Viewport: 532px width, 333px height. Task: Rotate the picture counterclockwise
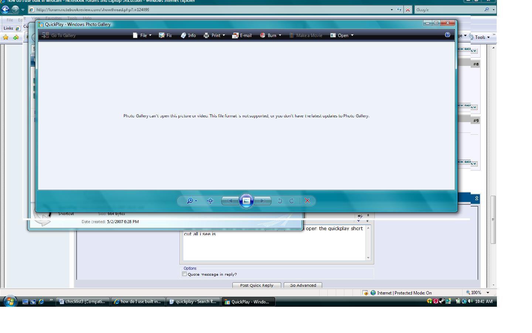click(x=280, y=201)
